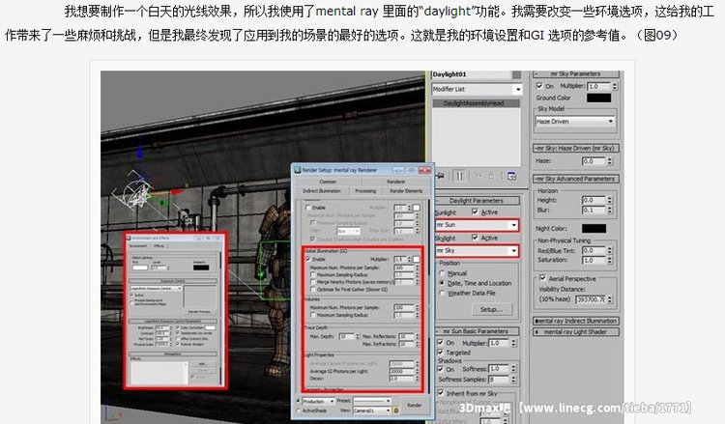Open the mr Sun sunlight dropdown

[x=477, y=225]
